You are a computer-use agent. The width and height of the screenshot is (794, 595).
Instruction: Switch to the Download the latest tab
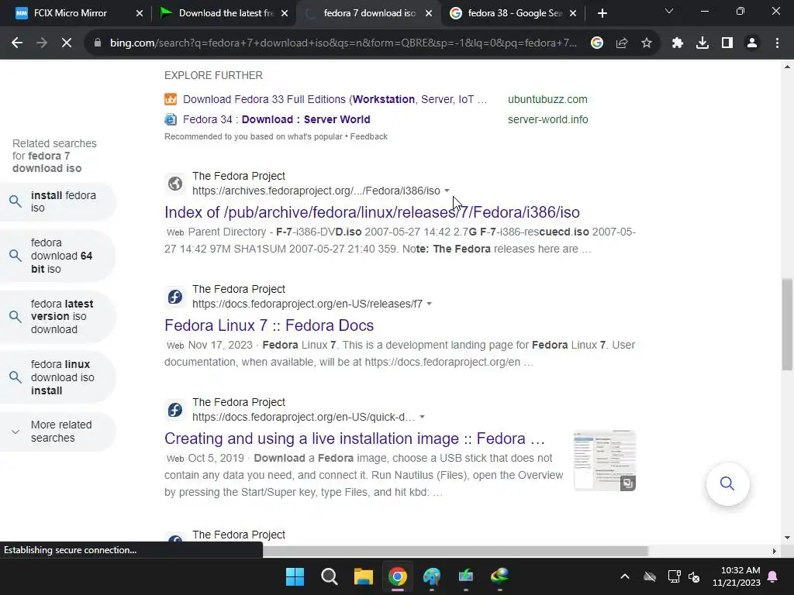pos(226,13)
